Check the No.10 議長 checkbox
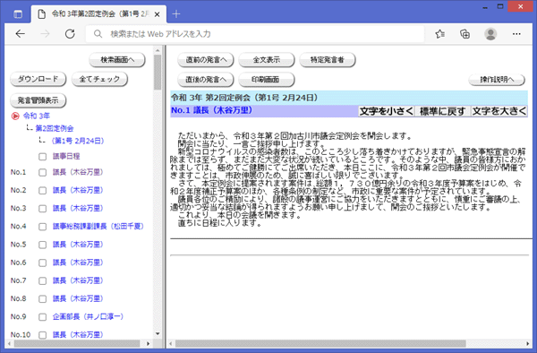537x353 pixels. pyautogui.click(x=42, y=335)
